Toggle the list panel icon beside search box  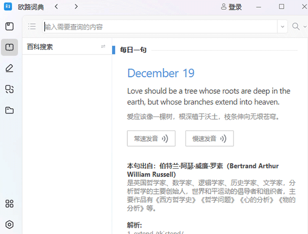coord(32,27)
